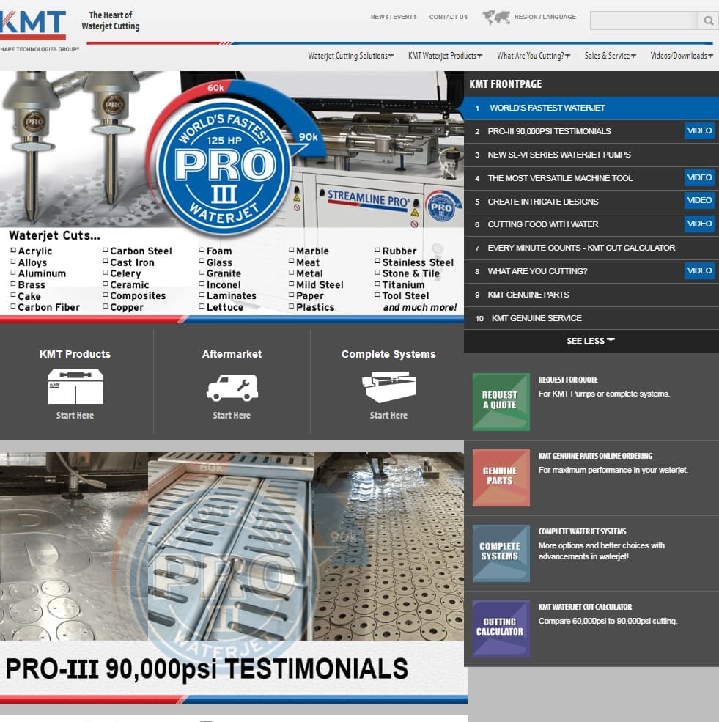The width and height of the screenshot is (719, 722).
Task: Click the Complete Systems cutting table icon
Action: (389, 387)
